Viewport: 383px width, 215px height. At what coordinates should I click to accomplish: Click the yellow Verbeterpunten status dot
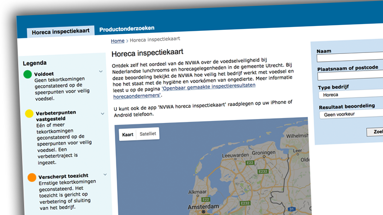(29, 114)
